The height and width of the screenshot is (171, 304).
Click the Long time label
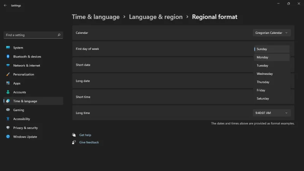click(x=83, y=113)
